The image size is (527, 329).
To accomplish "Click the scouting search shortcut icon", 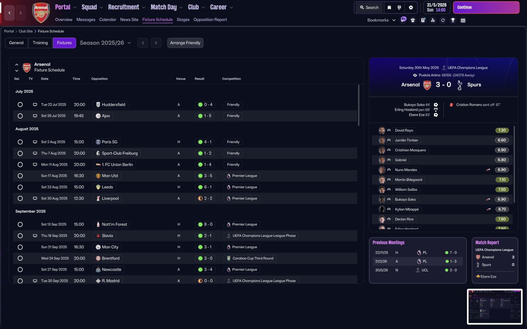I will coord(433,20).
